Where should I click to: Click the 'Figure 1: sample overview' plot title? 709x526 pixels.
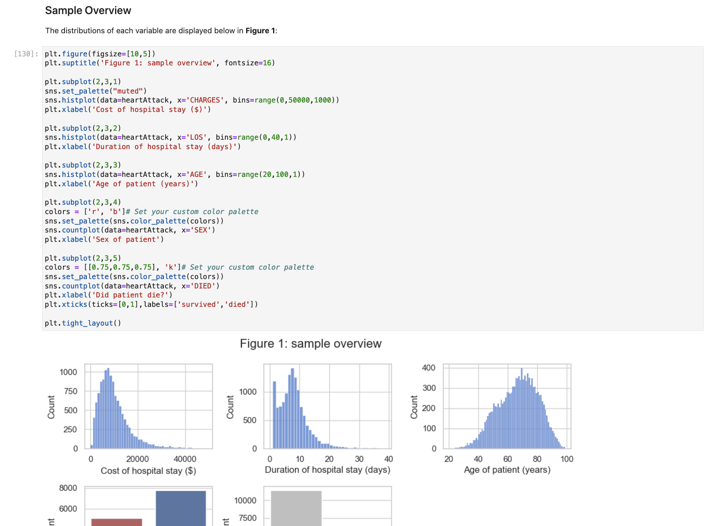[x=311, y=344]
